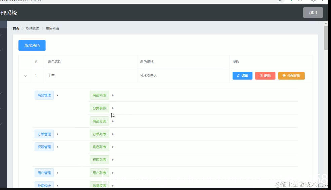The image size is (331, 190).
Task: Click the 订单管理 permission tag
Action: pos(44,134)
